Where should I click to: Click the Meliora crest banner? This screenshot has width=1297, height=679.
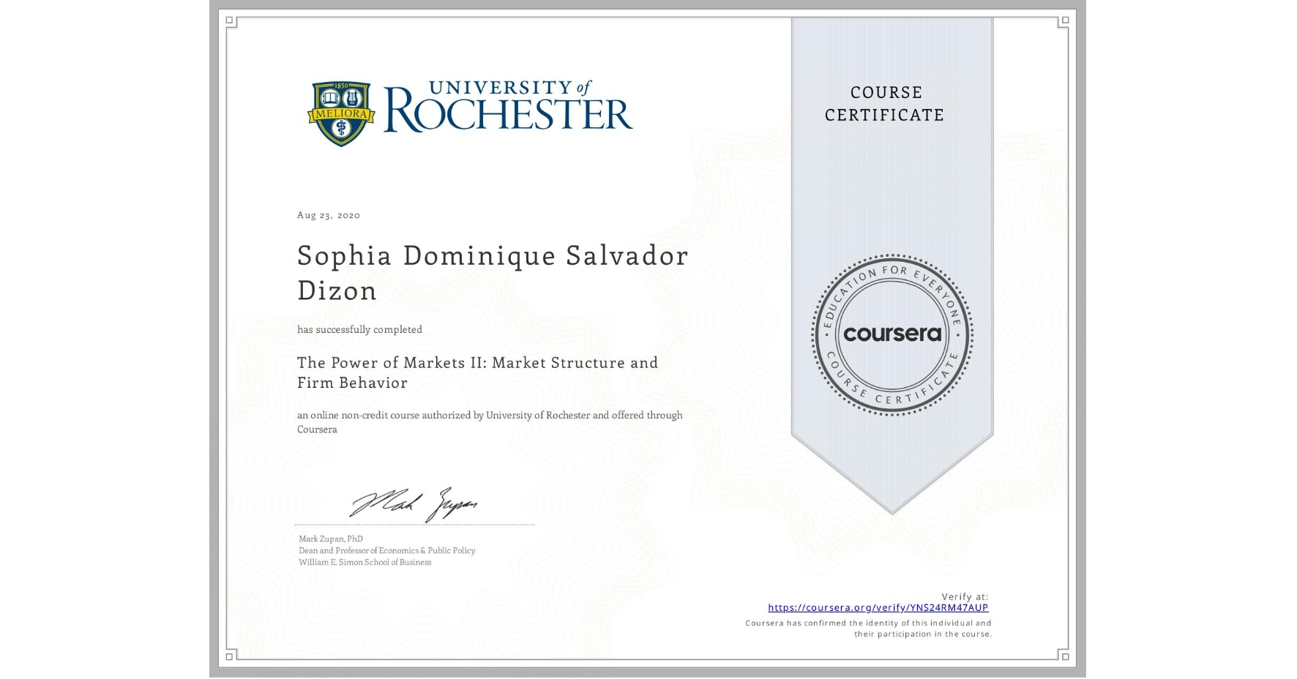tap(341, 115)
